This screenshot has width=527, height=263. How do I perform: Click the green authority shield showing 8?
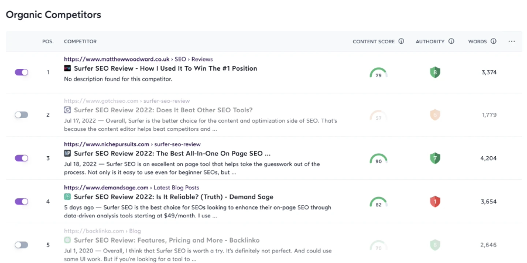(435, 72)
